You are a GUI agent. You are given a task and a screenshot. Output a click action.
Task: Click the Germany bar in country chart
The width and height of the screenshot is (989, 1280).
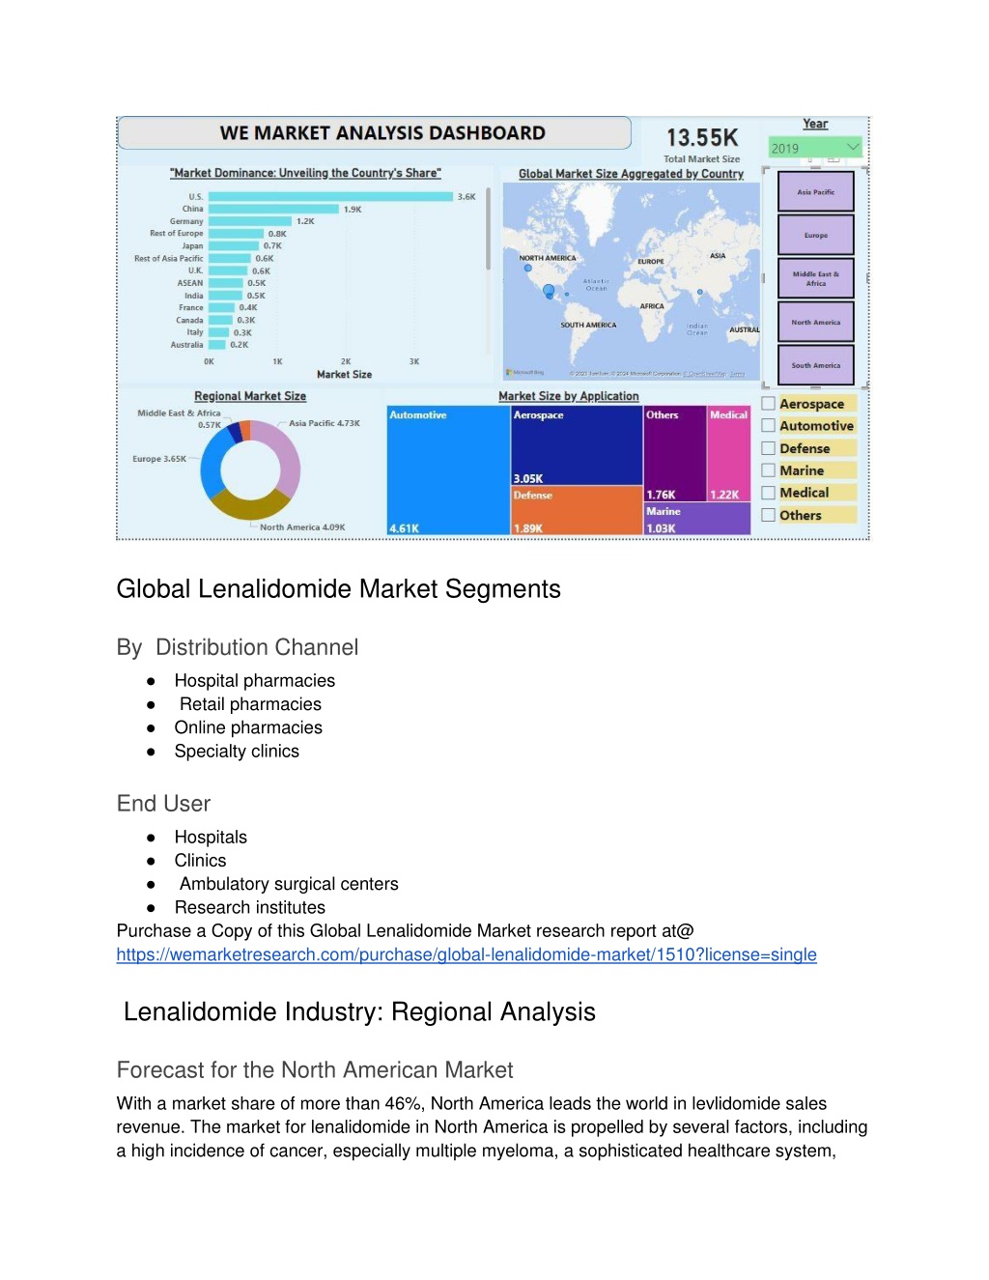(x=250, y=221)
